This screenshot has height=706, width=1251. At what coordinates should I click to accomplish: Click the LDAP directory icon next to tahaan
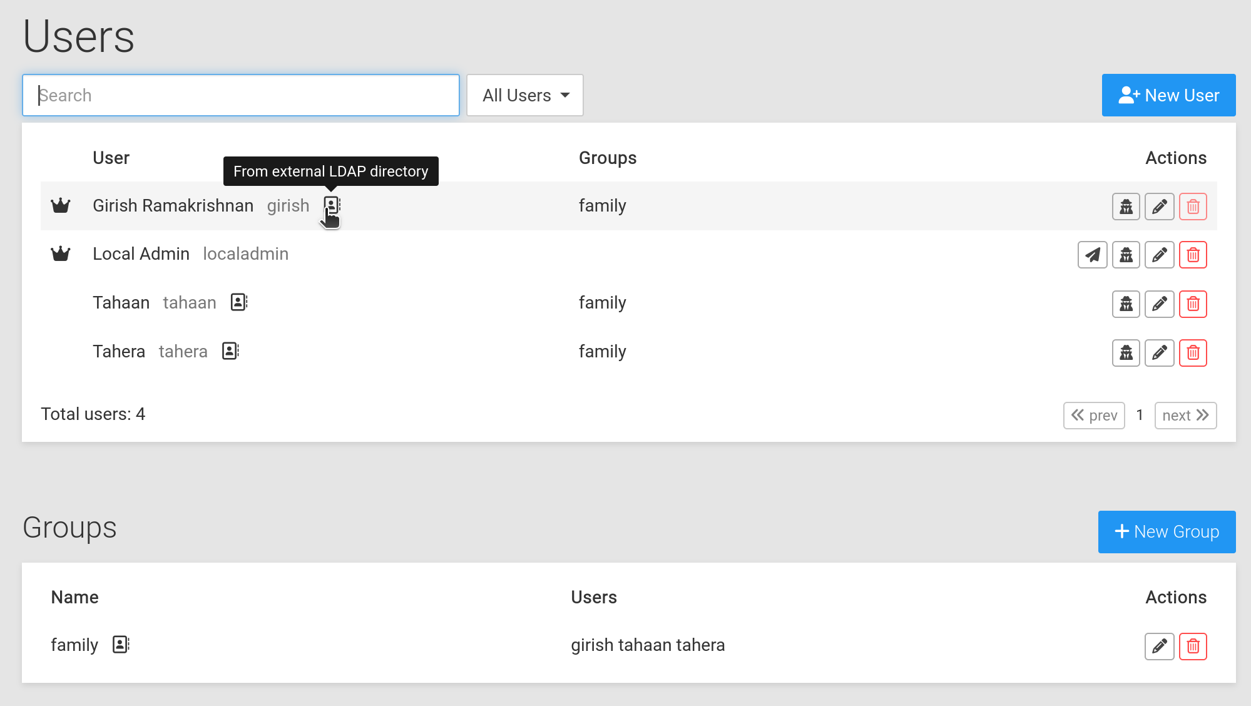(239, 302)
